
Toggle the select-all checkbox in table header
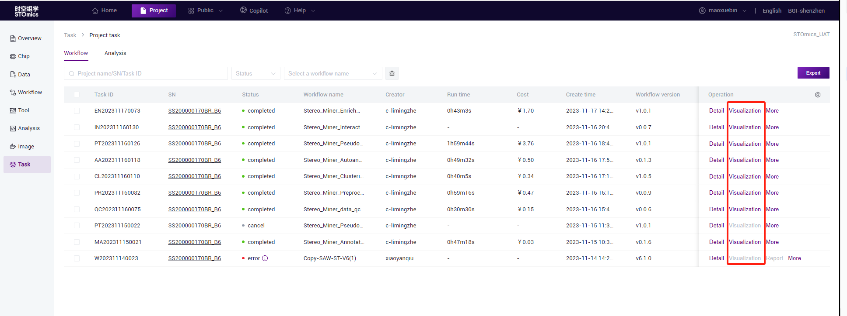pos(77,95)
